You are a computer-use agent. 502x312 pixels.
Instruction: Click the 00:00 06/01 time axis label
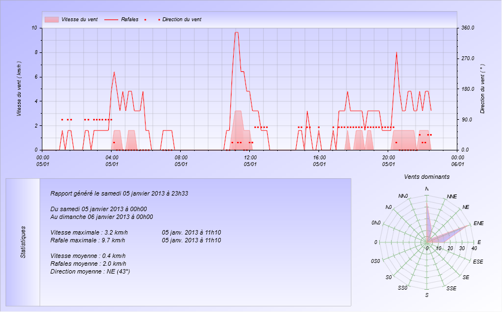[457, 161]
